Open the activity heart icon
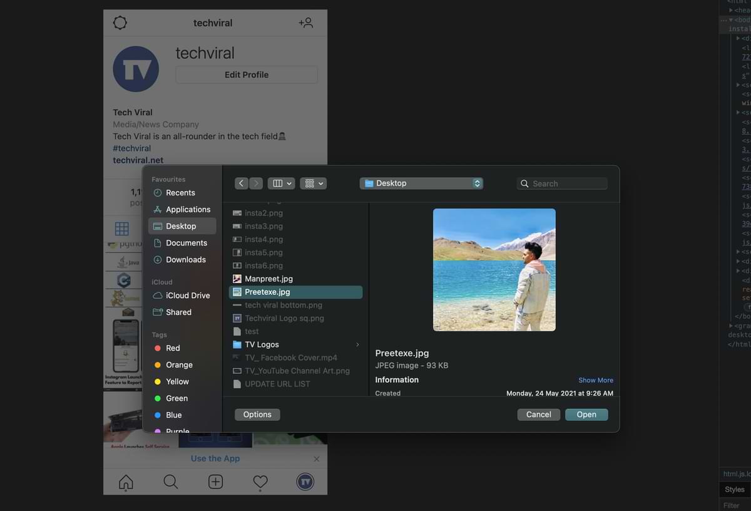The image size is (751, 511). point(260,482)
